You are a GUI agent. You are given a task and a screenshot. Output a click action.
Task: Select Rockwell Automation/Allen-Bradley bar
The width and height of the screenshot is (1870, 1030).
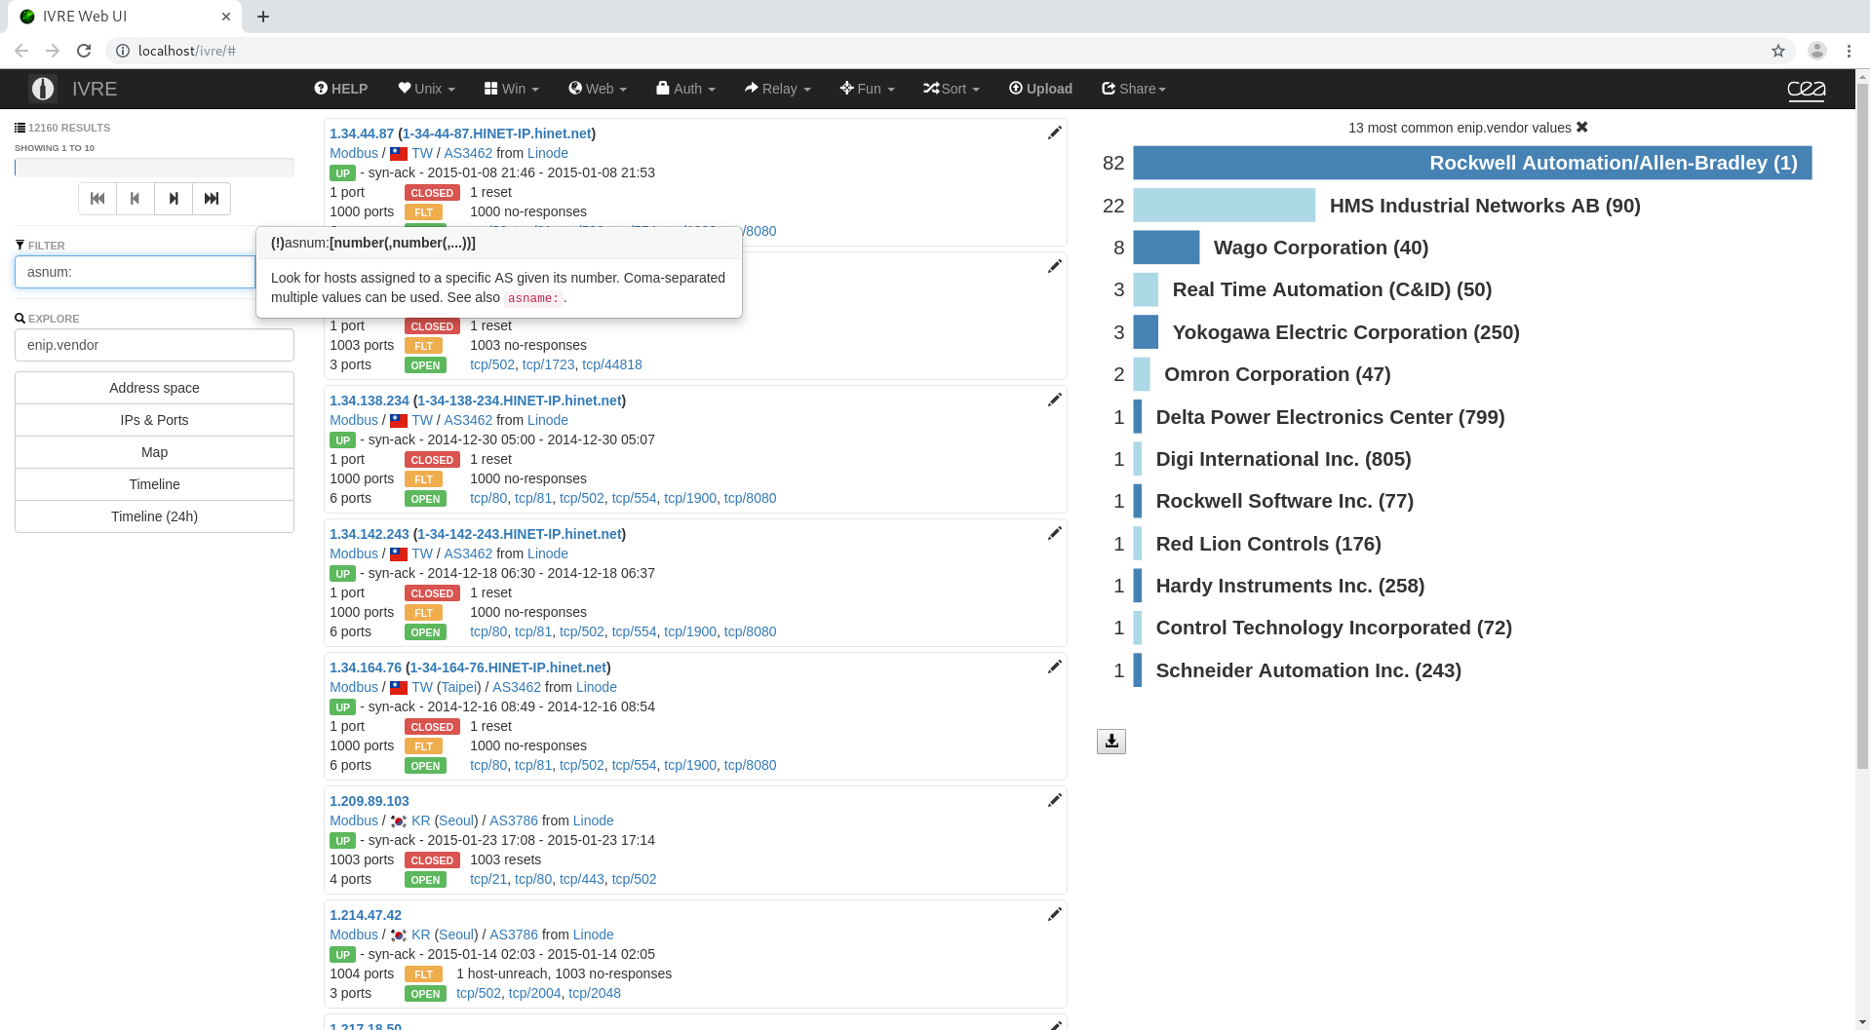tap(1472, 163)
